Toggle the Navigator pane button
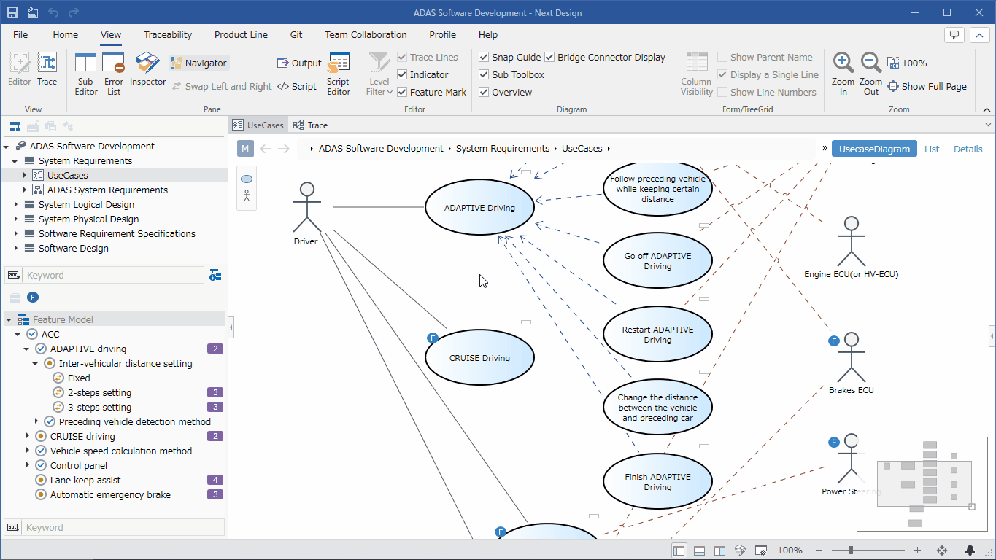This screenshot has width=996, height=560. tap(199, 63)
